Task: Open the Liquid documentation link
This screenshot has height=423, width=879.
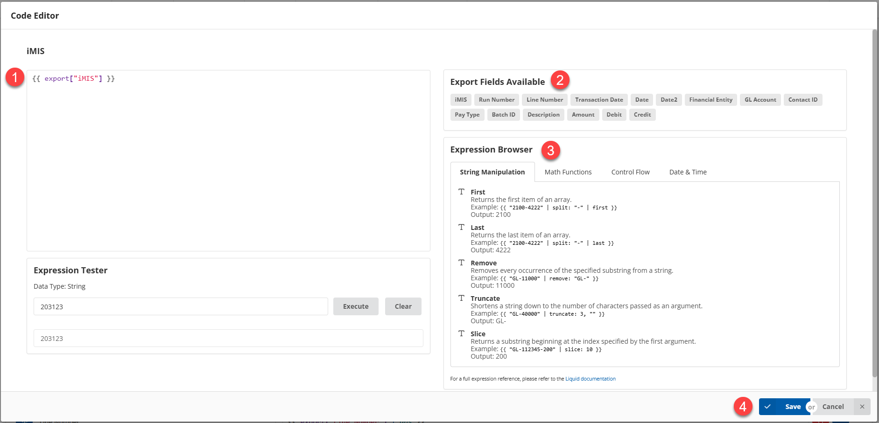Action: (x=590, y=379)
